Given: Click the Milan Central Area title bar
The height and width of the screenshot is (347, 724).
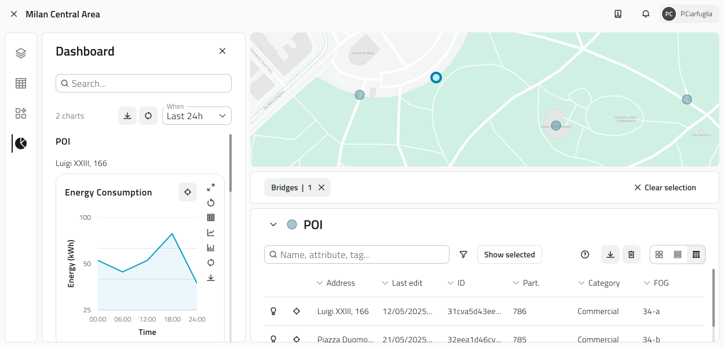Looking at the screenshot, I should pyautogui.click(x=63, y=13).
